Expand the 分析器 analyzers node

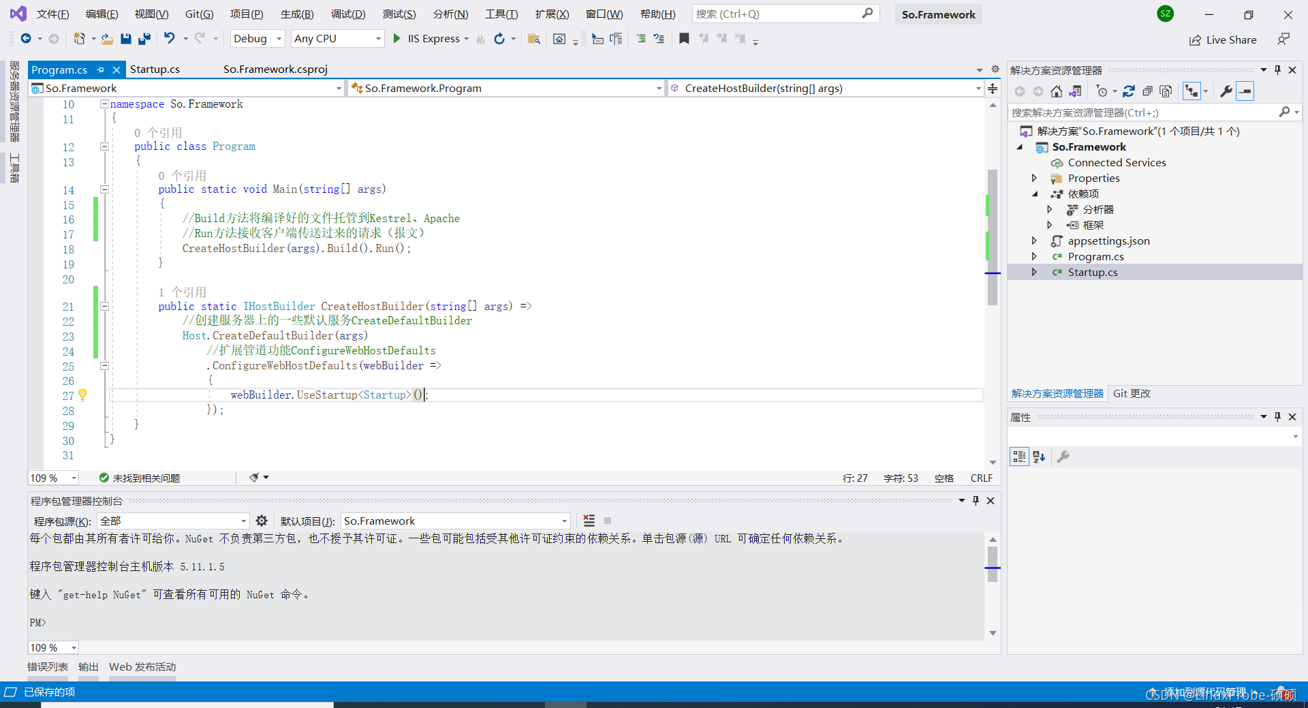[1050, 210]
